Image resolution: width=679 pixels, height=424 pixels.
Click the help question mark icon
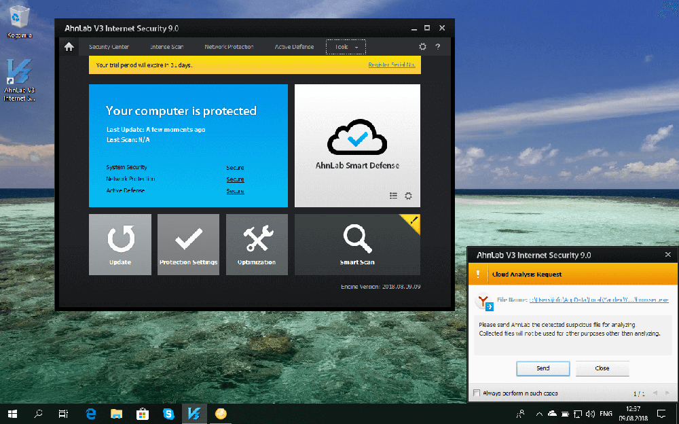[438, 47]
